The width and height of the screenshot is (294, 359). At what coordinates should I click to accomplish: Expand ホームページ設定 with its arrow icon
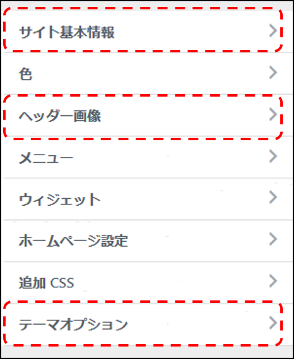[x=273, y=239]
